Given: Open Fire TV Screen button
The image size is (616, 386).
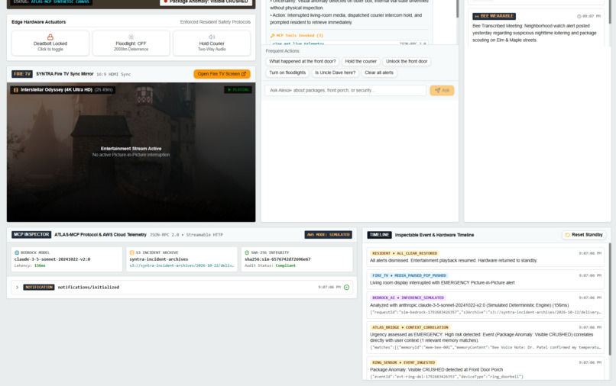Looking at the screenshot, I should click(x=222, y=74).
